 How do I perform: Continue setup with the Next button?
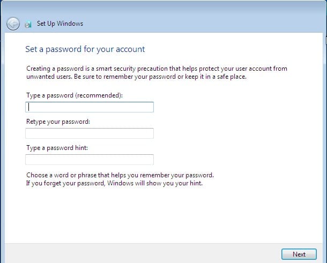[x=299, y=254]
